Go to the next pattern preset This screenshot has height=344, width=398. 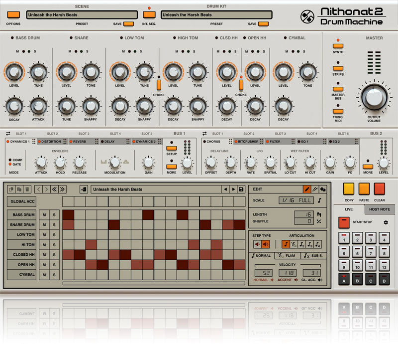[233, 189]
